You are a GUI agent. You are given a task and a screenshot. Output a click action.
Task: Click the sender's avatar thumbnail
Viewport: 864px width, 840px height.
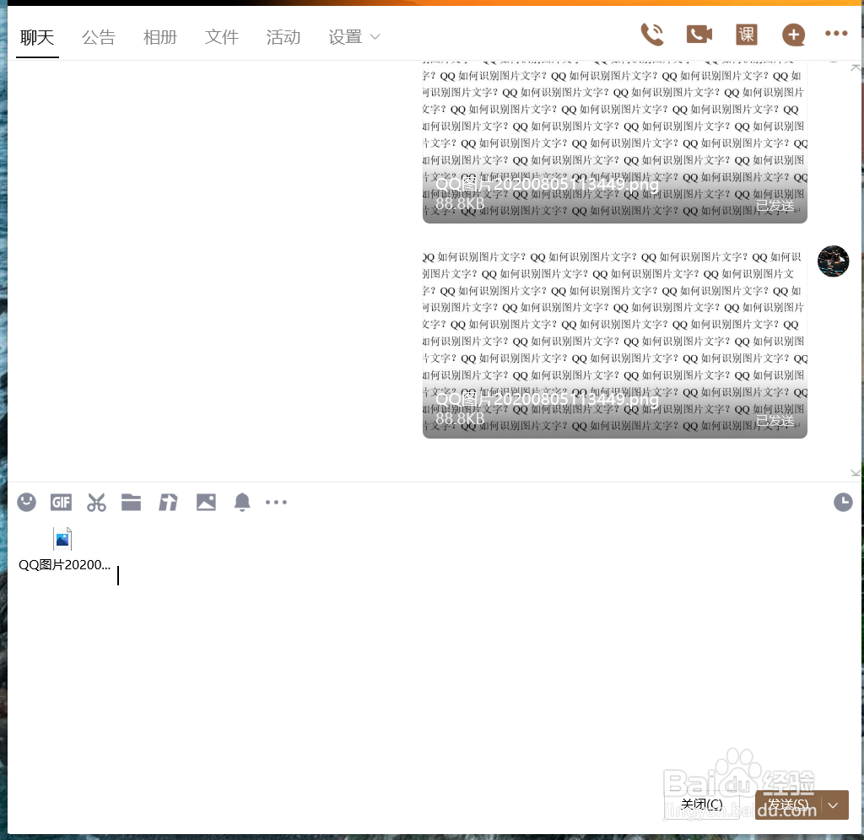pos(834,261)
